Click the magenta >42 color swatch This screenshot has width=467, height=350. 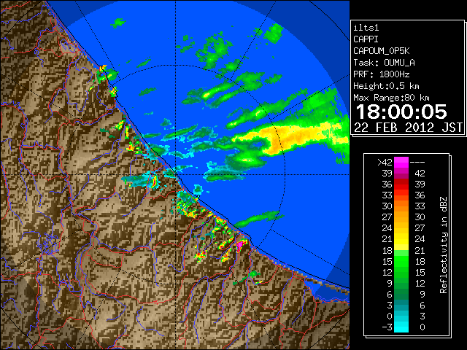pyautogui.click(x=401, y=162)
